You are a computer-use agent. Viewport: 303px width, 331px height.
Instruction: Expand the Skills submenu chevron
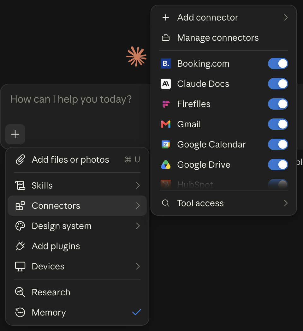click(138, 185)
